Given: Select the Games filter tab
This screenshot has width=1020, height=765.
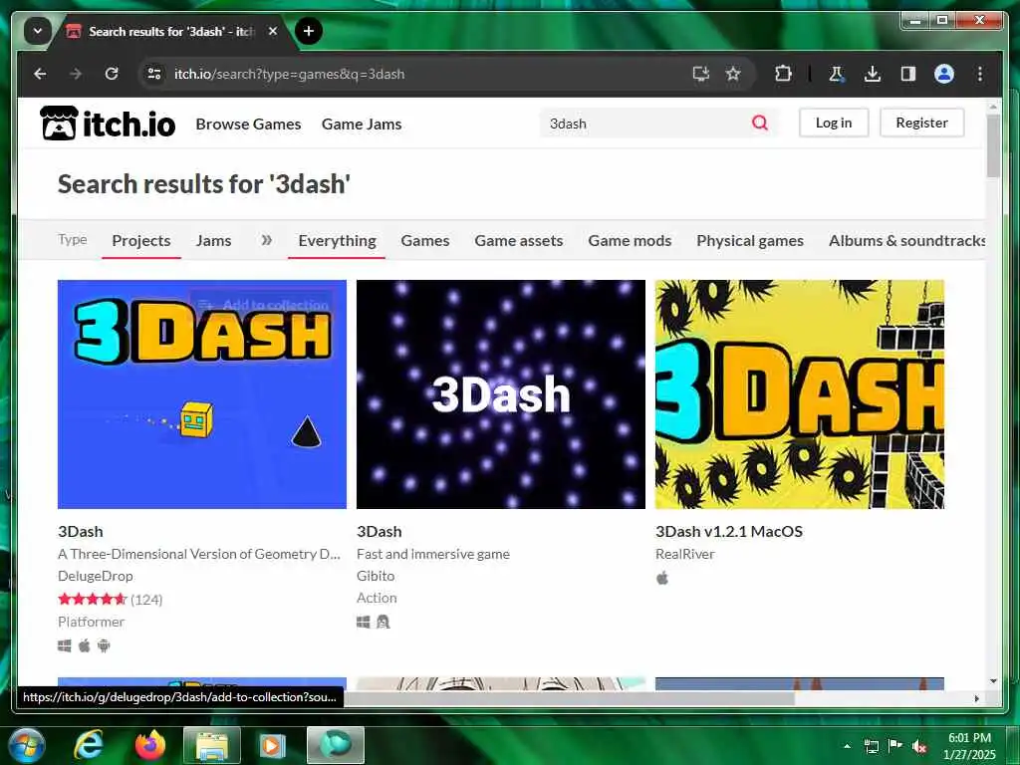Looking at the screenshot, I should coord(424,241).
